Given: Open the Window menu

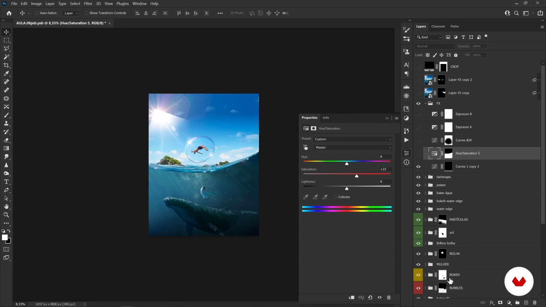Looking at the screenshot, I should click(139, 4).
